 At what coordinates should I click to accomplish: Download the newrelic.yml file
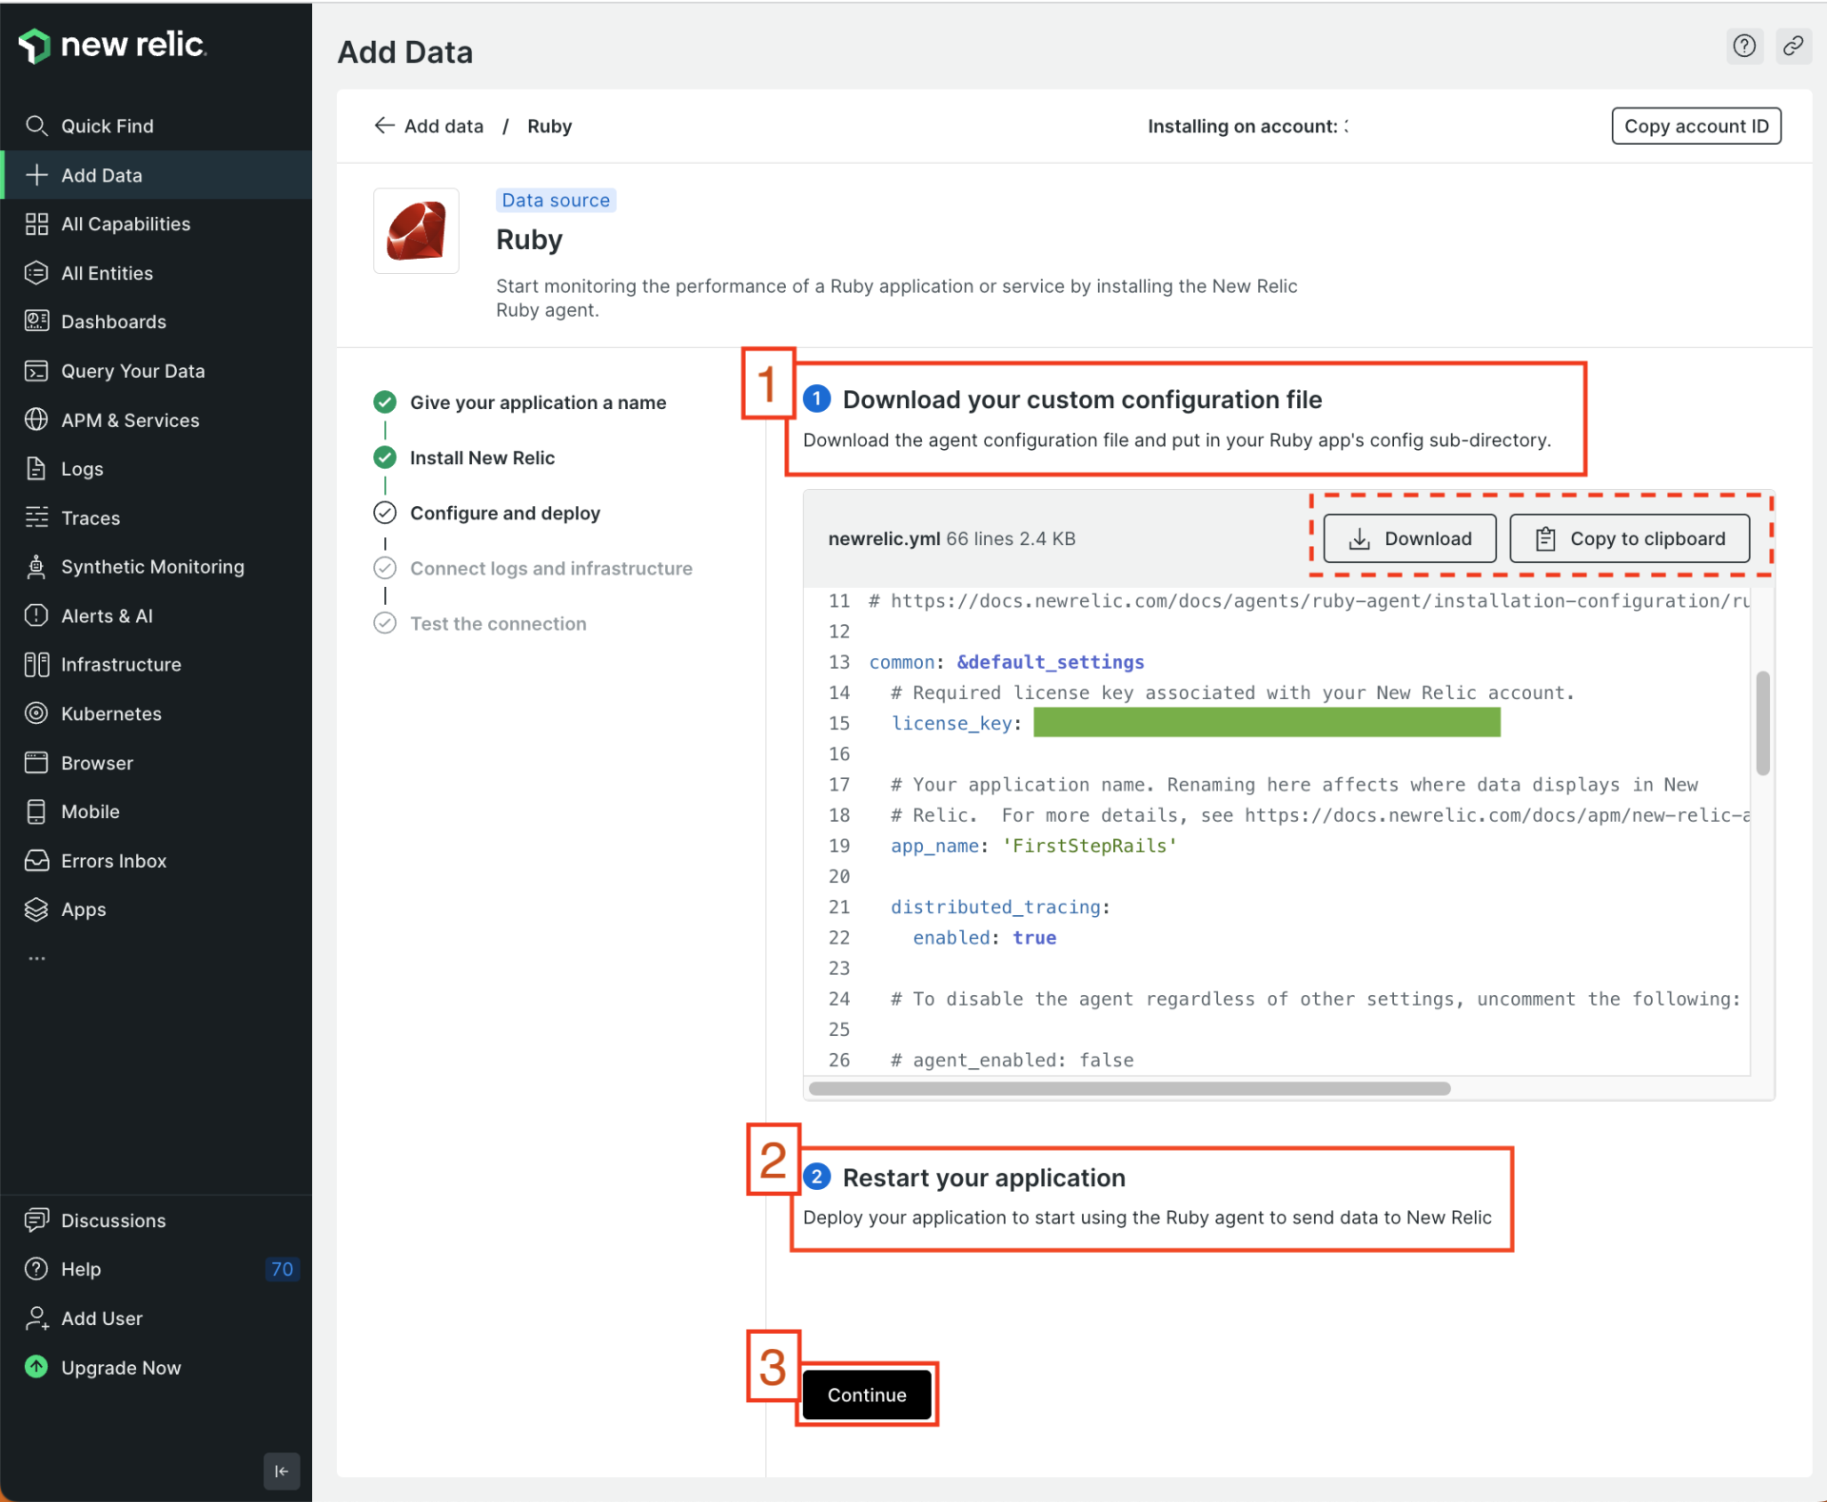pos(1409,538)
